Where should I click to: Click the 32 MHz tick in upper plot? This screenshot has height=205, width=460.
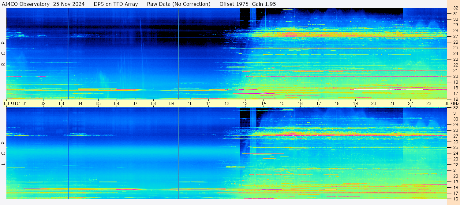pos(455,8)
